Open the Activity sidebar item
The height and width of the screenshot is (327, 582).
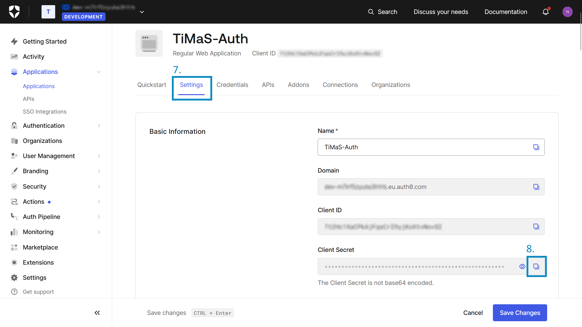[33, 57]
